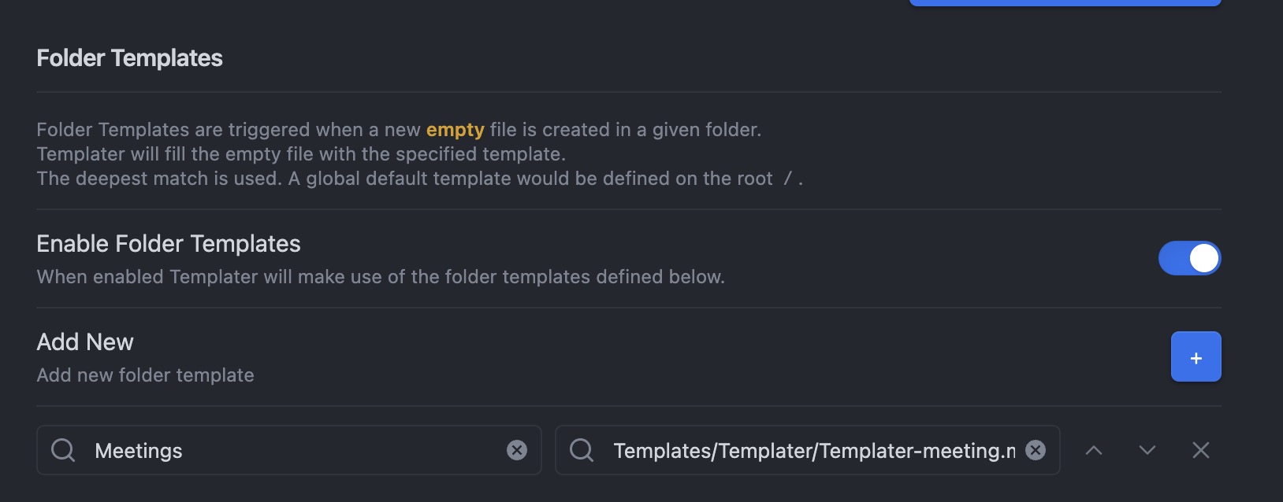Click the Add New label
The image size is (1283, 502).
[x=84, y=341]
